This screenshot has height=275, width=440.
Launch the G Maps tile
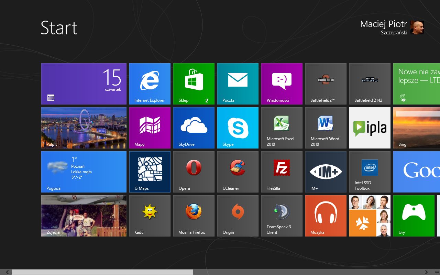(150, 172)
